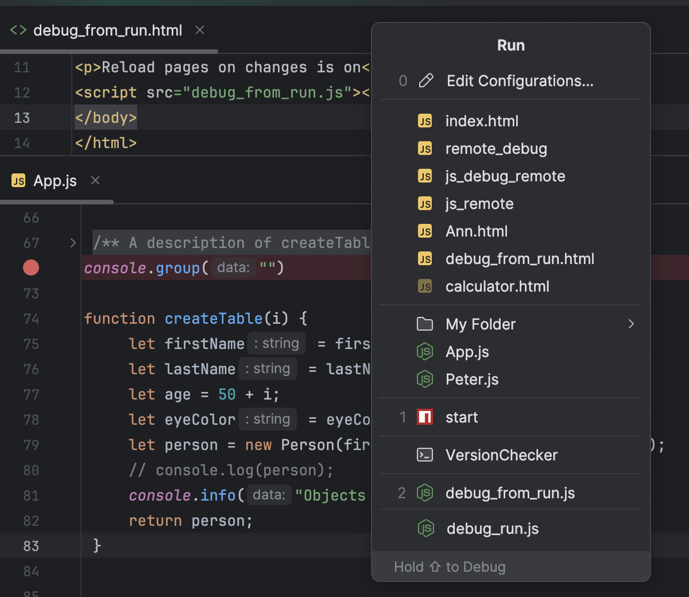
Task: Click the folder icon for My Folder
Action: tap(425, 324)
